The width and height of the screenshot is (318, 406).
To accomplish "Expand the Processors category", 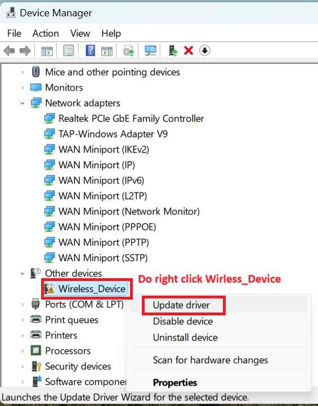I will point(23,351).
